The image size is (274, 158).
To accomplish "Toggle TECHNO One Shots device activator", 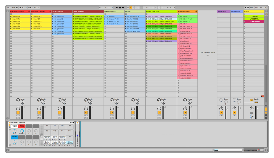I will [x=10, y=122].
